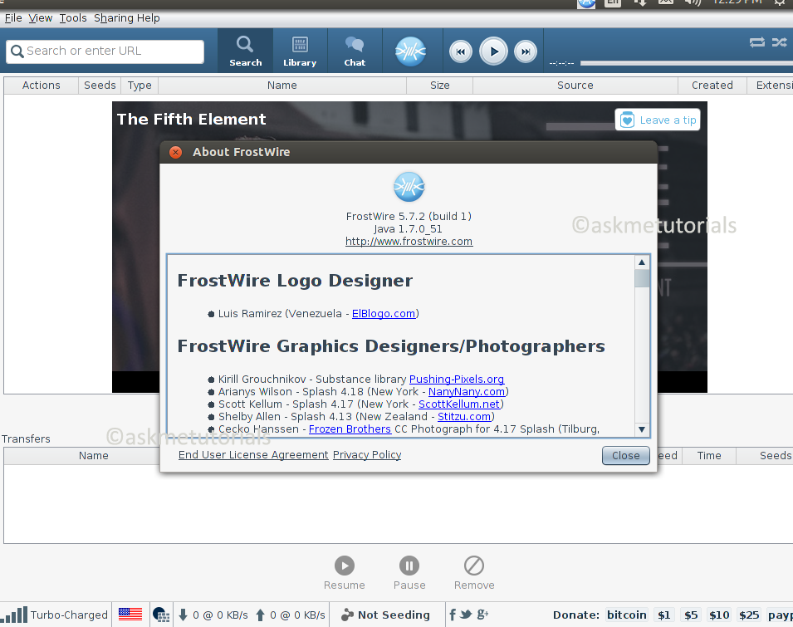Open the Library tab
The image size is (793, 627).
coord(300,51)
